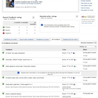
Task: Click the '8 Feedback received' heading
Action: coord(10,43)
